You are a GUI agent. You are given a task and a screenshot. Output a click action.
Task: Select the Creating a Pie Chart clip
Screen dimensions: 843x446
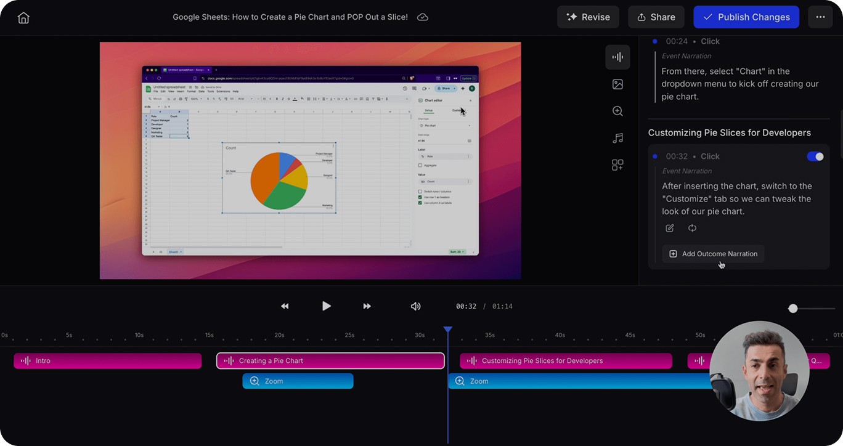(330, 361)
